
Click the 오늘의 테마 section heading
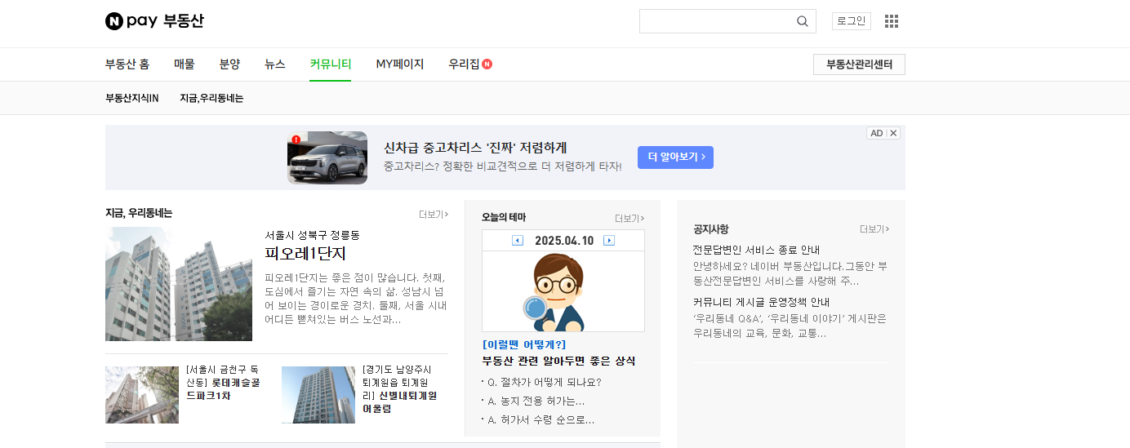click(x=504, y=217)
